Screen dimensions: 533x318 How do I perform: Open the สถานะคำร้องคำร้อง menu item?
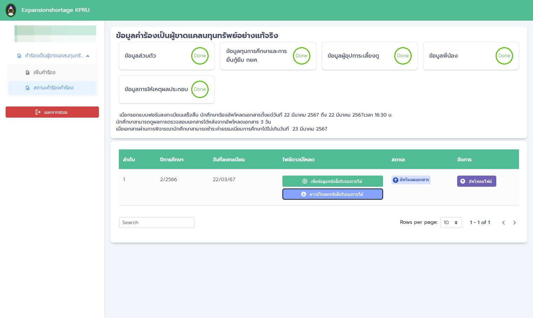[x=52, y=88]
